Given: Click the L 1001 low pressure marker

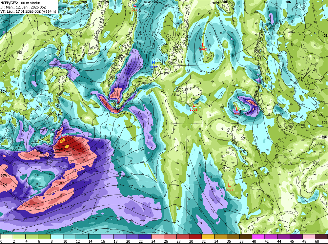Looking at the screenshot, I should 229,187.
